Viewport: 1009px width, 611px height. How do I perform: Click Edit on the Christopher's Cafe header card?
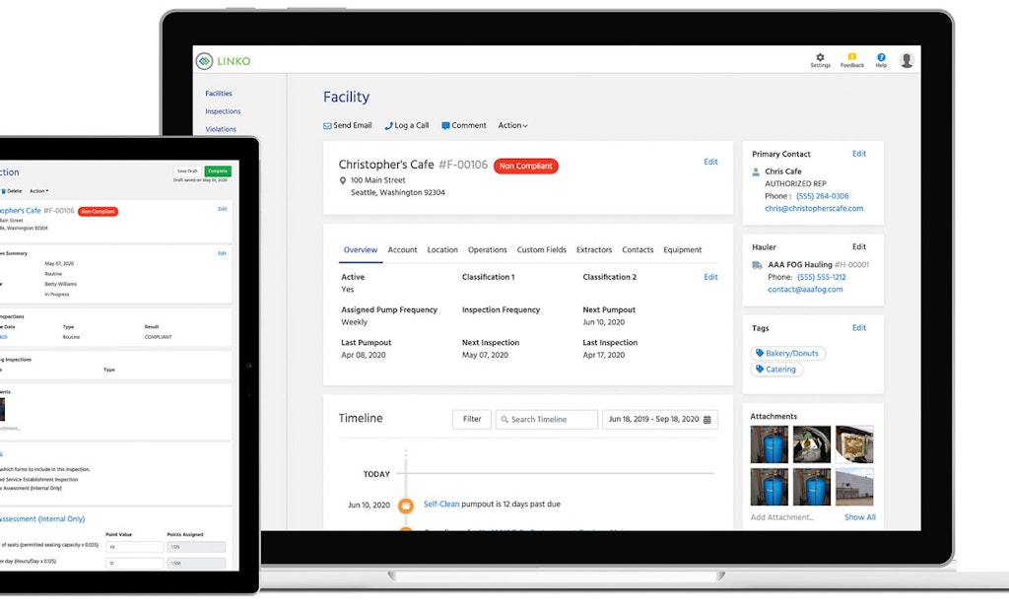(x=710, y=163)
